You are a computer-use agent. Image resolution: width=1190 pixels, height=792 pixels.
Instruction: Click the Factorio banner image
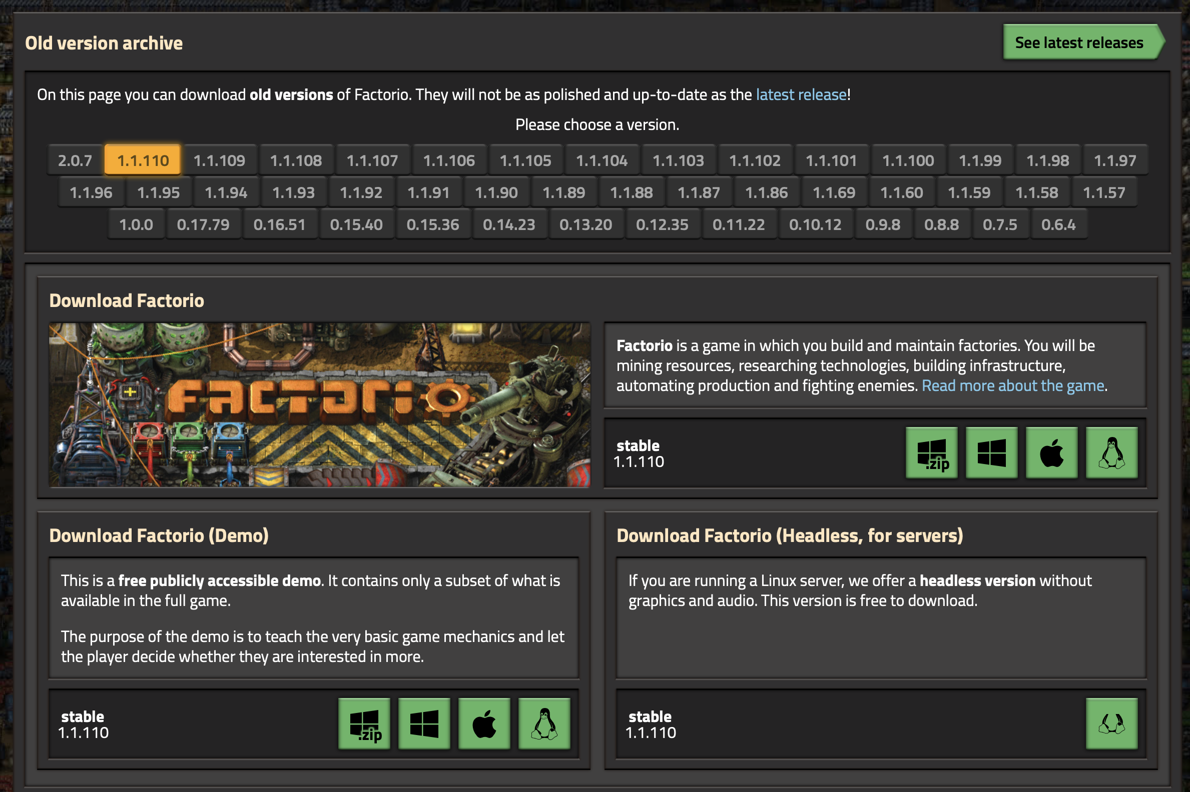tap(319, 404)
